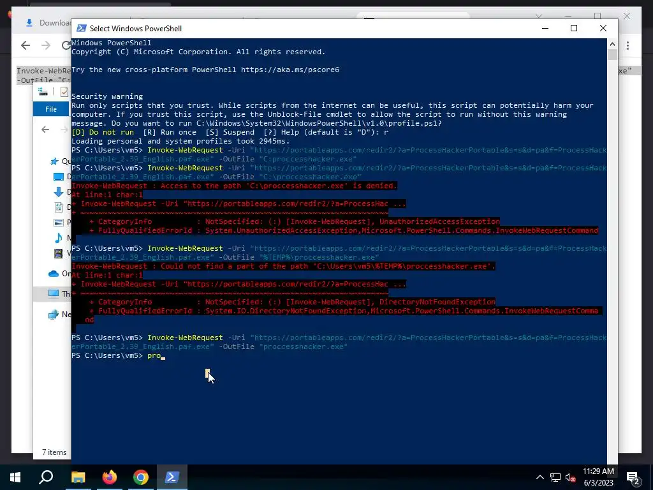The image size is (653, 490).
Task: Click the browser back arrow
Action: coord(26,45)
